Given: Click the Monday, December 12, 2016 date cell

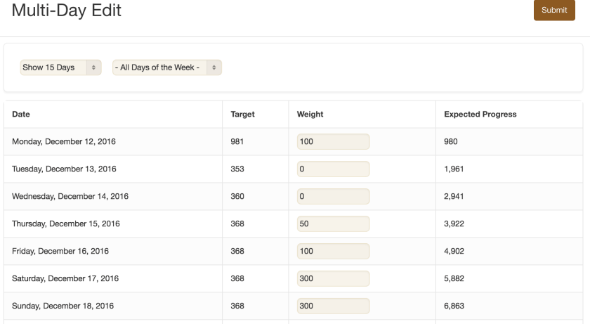Looking at the screenshot, I should 63,142.
